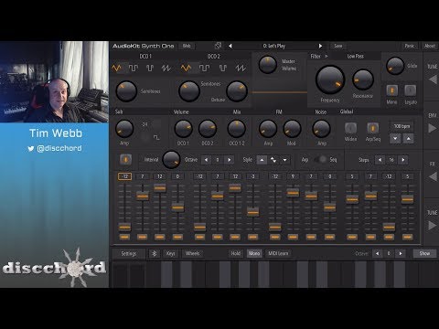Increase Steps count with right arrow

(x=403, y=160)
